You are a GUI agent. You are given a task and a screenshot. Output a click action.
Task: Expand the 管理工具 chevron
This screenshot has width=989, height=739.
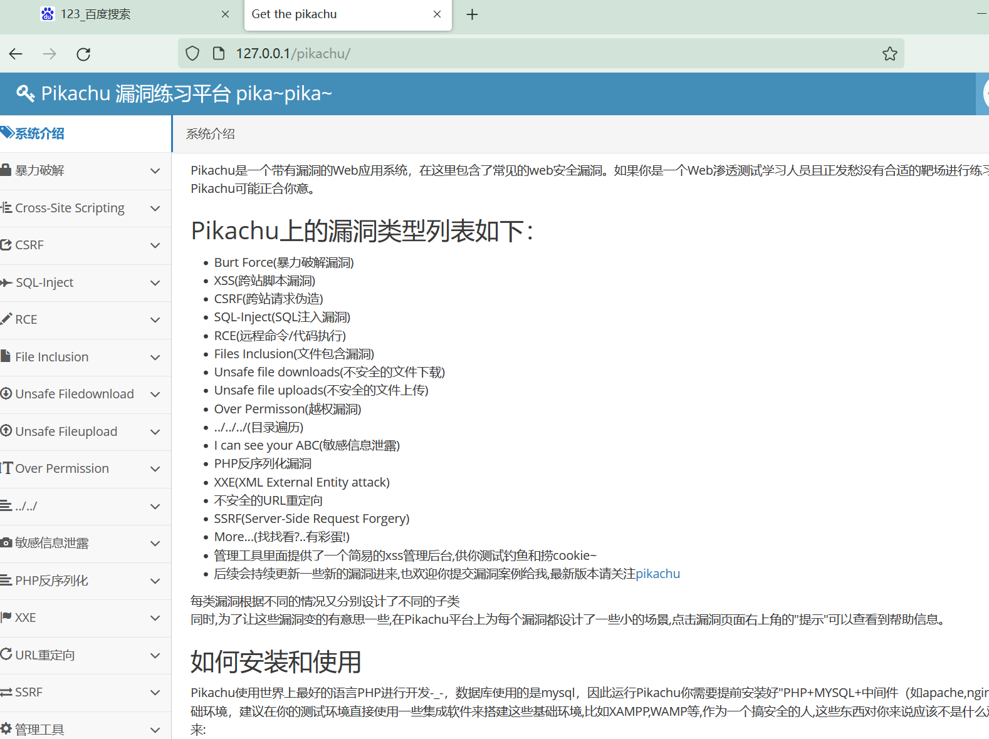tap(155, 730)
